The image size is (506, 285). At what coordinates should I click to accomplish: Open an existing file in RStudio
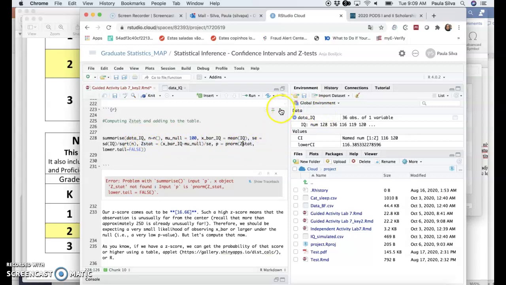[103, 77]
